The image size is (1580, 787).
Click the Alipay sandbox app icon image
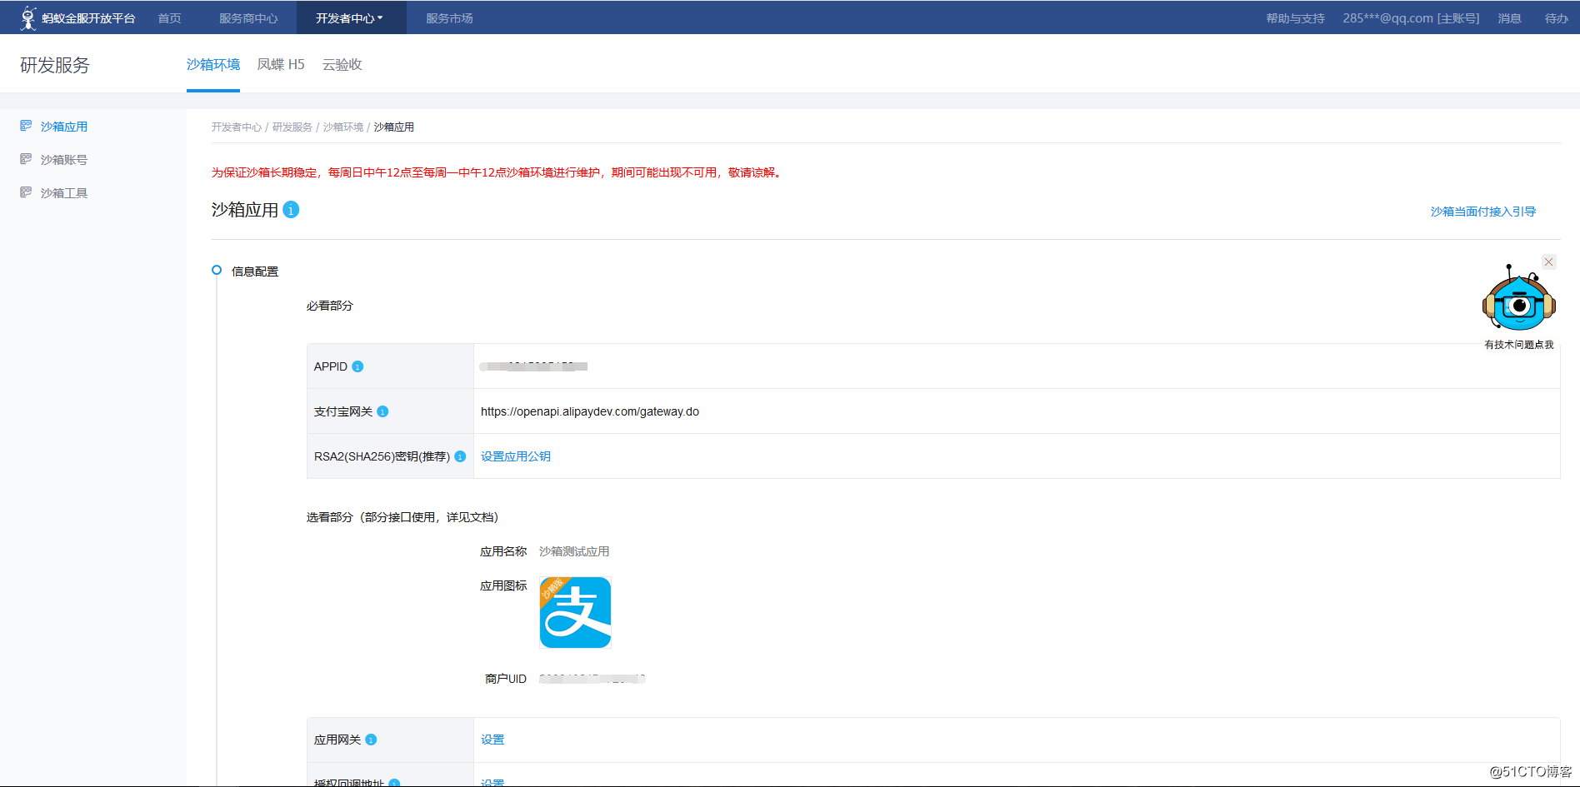click(575, 612)
